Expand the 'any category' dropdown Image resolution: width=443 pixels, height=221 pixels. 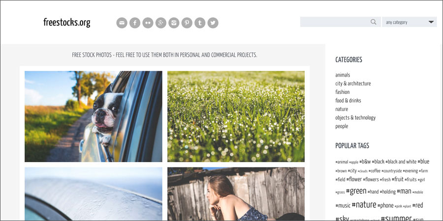coord(410,22)
